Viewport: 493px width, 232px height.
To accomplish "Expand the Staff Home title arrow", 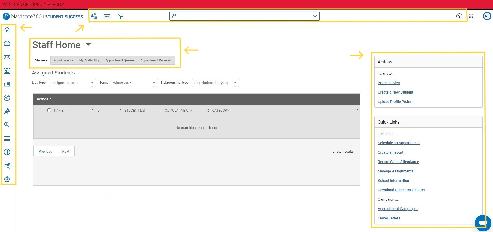I will click(88, 45).
